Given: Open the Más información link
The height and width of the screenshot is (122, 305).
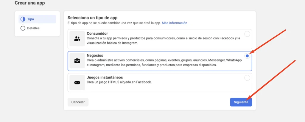Looking at the screenshot, I should pyautogui.click(x=175, y=23).
